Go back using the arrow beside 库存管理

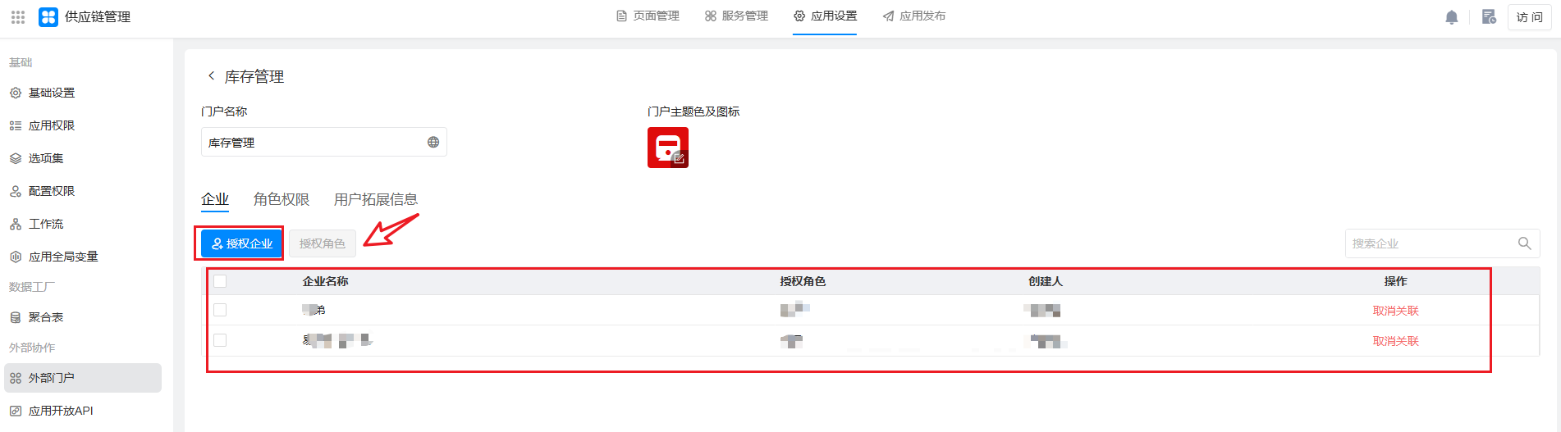point(211,76)
